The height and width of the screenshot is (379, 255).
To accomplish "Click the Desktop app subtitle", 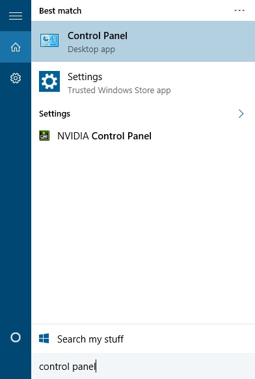I will coord(91,49).
